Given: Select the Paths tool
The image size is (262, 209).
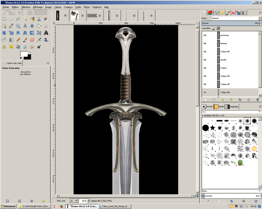Looking at the screenshot, I should pyautogui.click(x=4, y=26).
